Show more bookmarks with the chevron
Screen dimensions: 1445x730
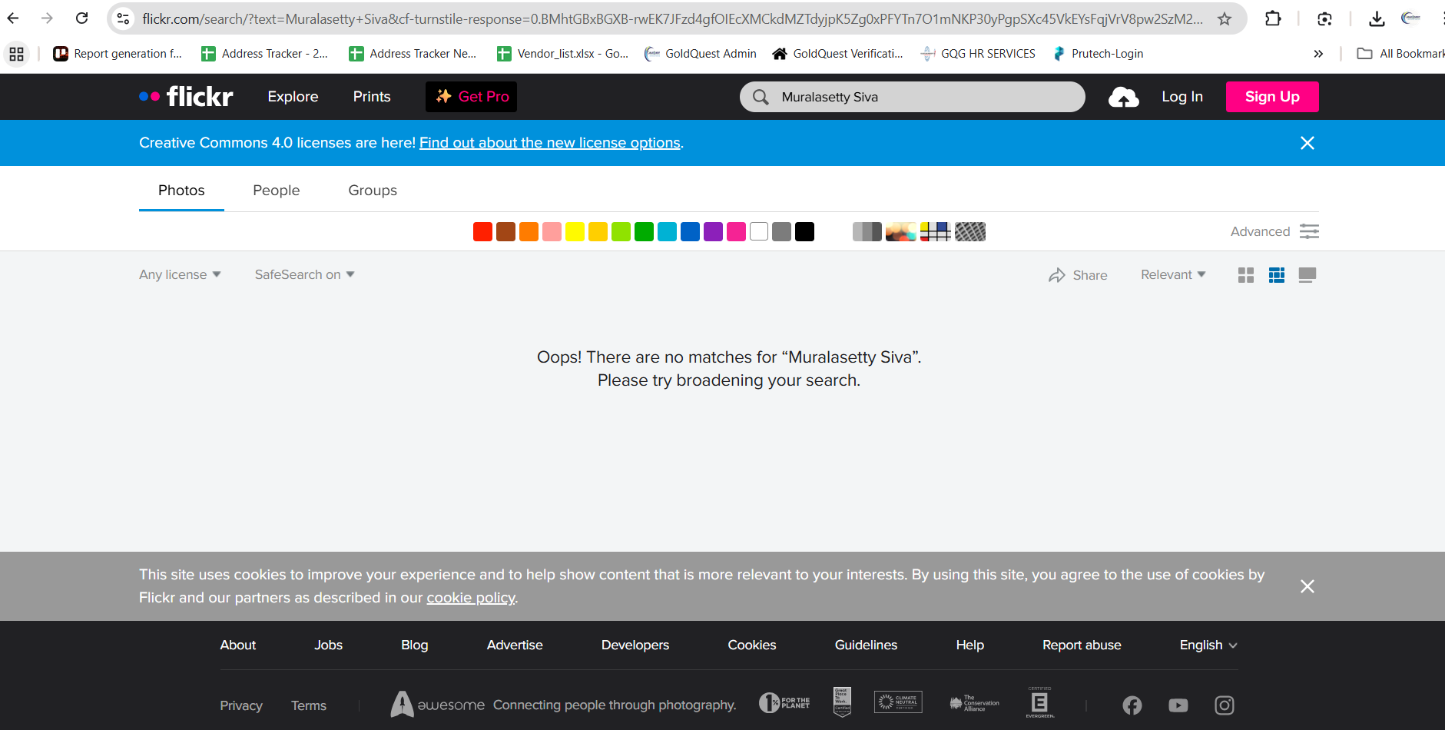[x=1318, y=54]
